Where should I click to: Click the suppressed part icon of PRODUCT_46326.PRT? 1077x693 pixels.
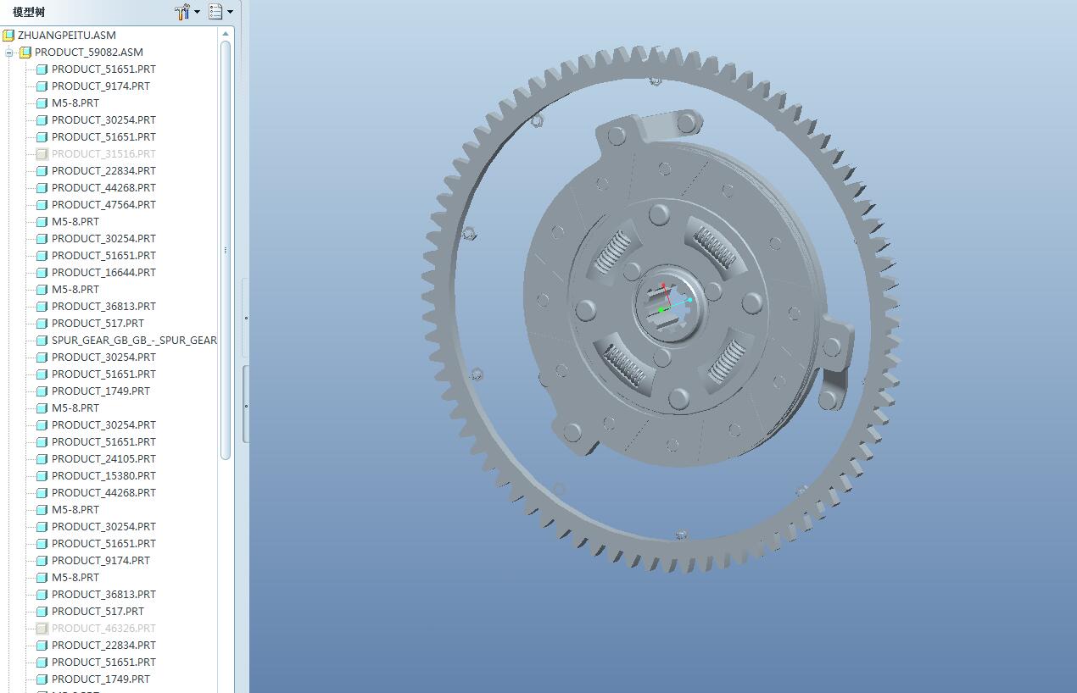[x=42, y=629]
